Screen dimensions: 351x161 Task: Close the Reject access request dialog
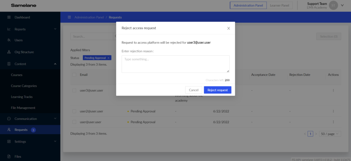[229, 28]
